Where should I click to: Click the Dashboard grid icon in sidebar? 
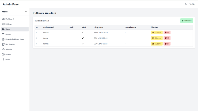pyautogui.click(x=3, y=19)
